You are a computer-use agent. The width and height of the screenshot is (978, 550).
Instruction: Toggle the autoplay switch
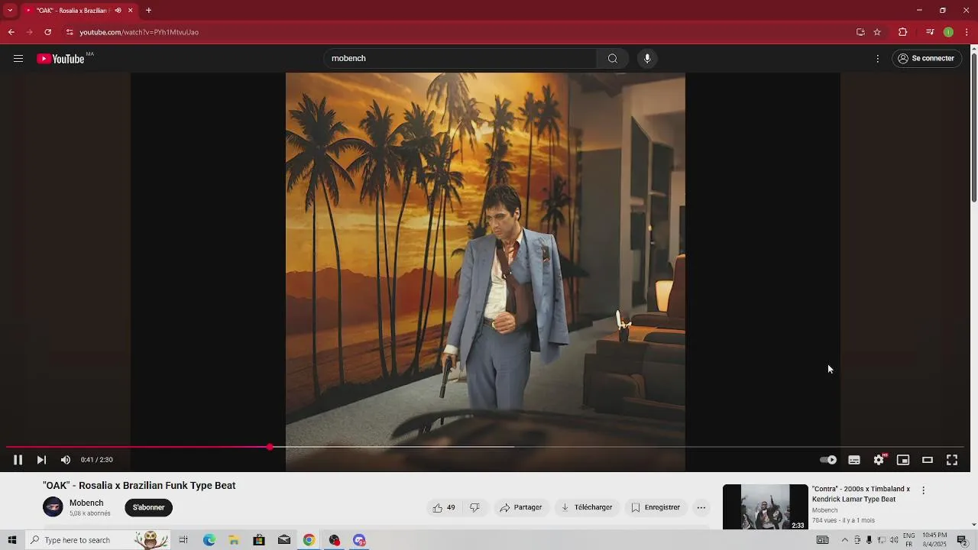(x=828, y=460)
